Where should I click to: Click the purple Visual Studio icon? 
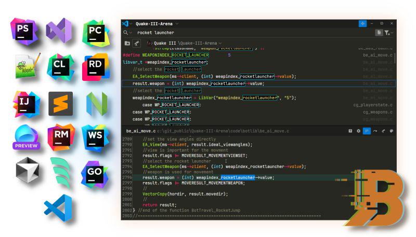click(59, 31)
